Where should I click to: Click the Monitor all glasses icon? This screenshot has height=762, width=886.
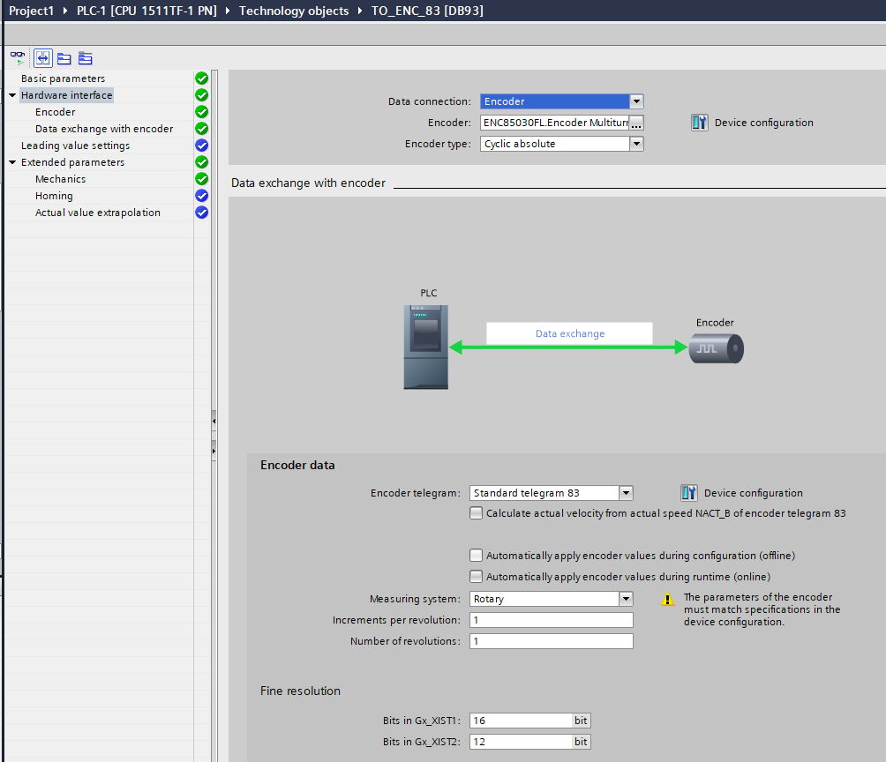point(18,58)
